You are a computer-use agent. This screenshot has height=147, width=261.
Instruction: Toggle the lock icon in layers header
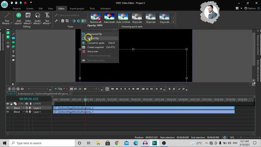tap(11, 104)
